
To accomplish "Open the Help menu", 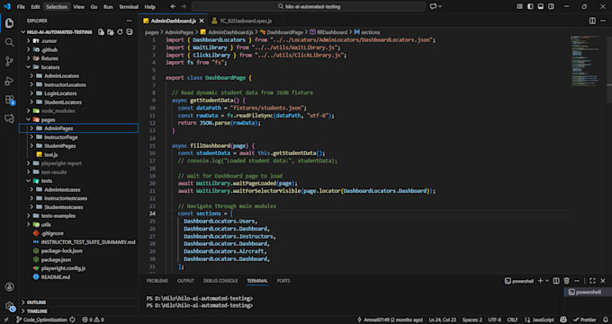I will (x=150, y=7).
